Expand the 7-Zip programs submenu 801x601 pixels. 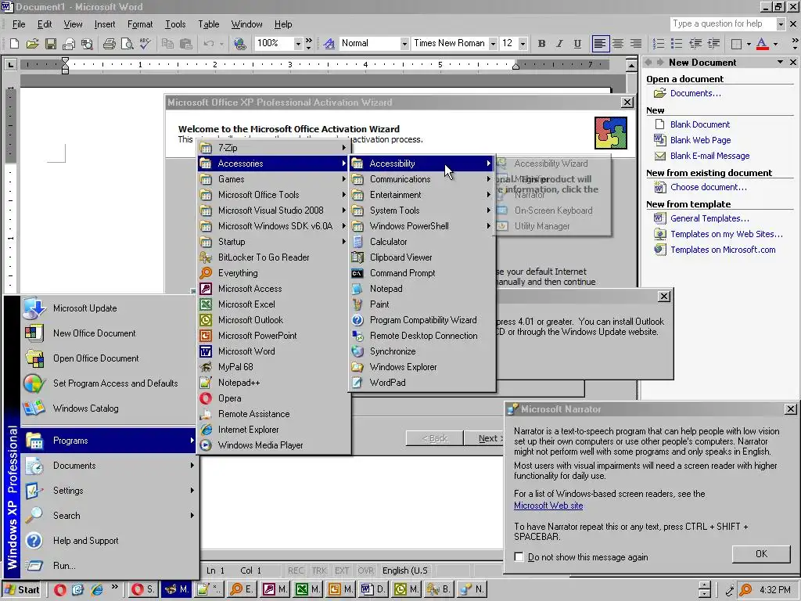pyautogui.click(x=275, y=148)
